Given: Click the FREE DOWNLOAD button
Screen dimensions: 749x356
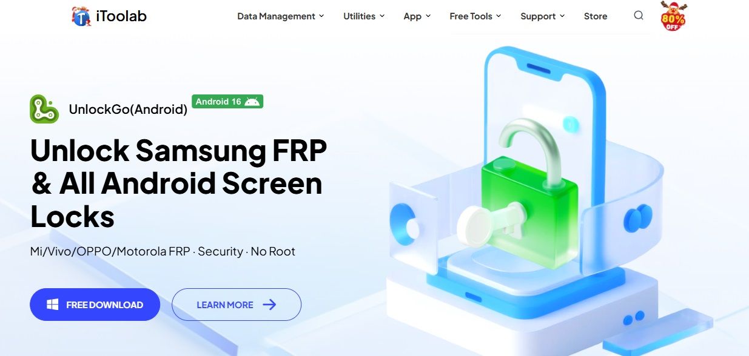Looking at the screenshot, I should [95, 305].
